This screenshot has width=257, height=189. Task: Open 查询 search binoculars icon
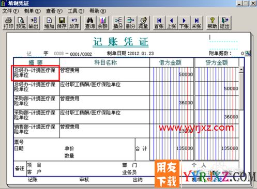[90, 23]
